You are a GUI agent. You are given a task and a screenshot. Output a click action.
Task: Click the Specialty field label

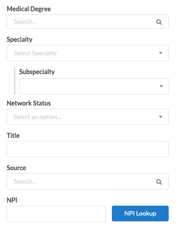[x=20, y=40]
